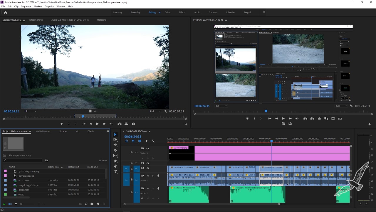Screen dimensions: 376x212
Task: Select the Ripple Edit tool
Action: coord(115,145)
